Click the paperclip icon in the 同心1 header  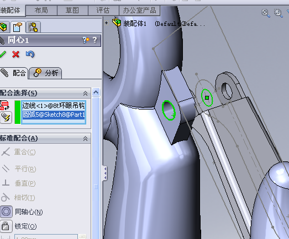tap(2, 40)
